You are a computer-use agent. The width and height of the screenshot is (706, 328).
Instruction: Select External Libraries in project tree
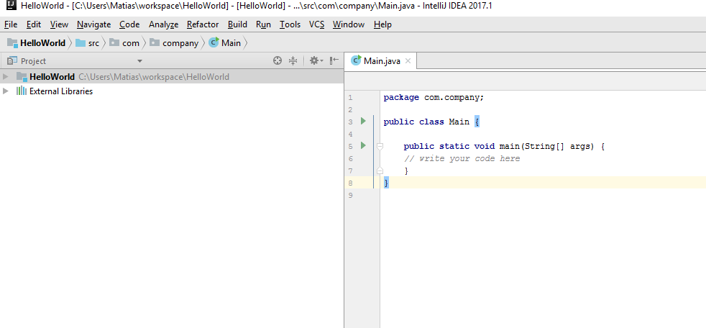(x=172, y=91)
